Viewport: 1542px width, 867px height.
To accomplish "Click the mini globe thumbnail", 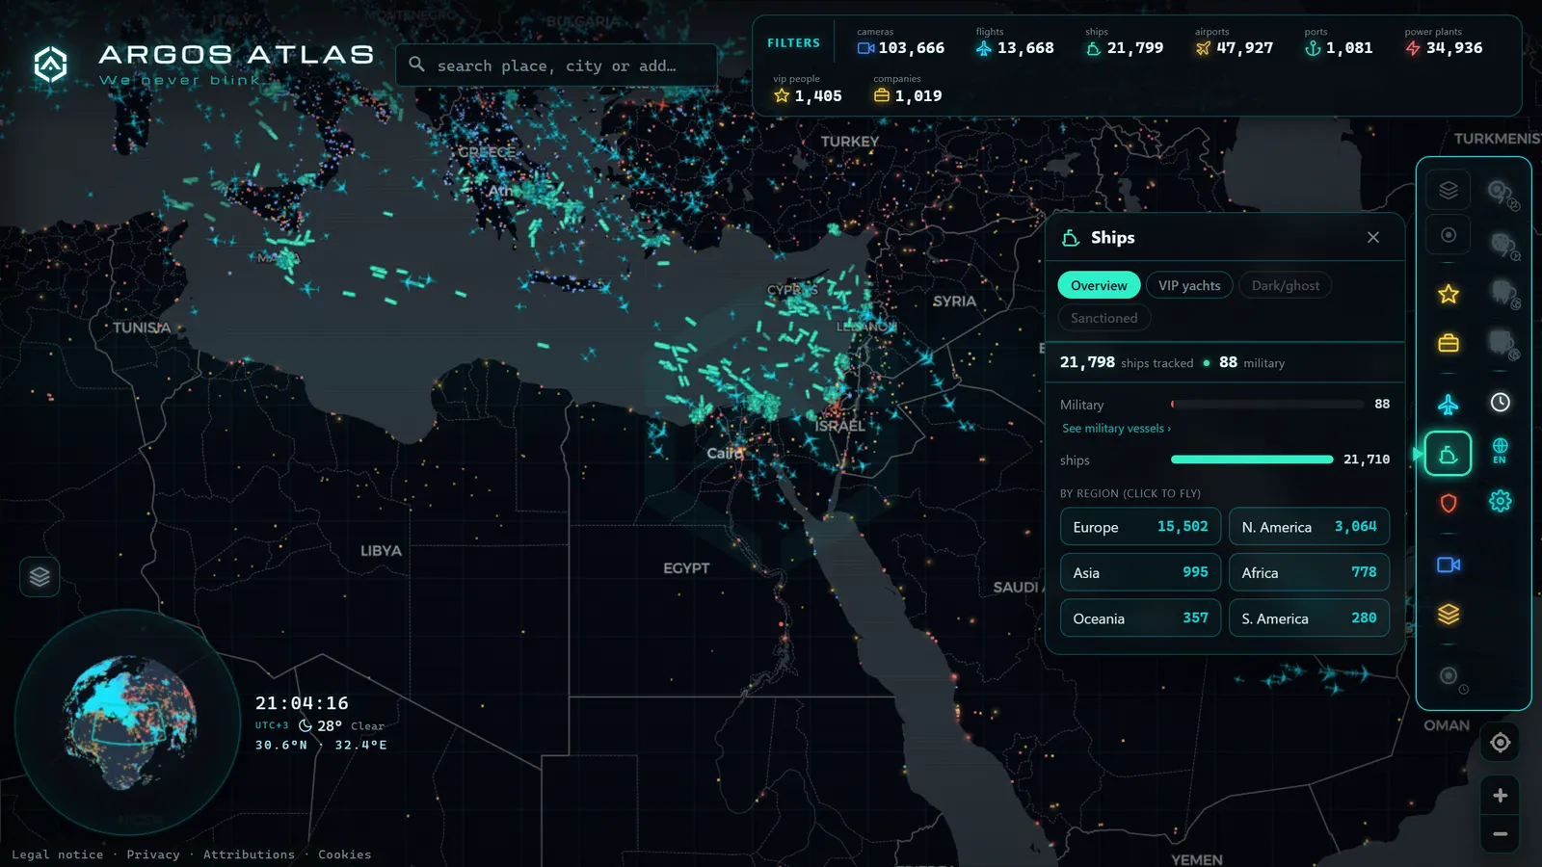I will pyautogui.click(x=129, y=722).
